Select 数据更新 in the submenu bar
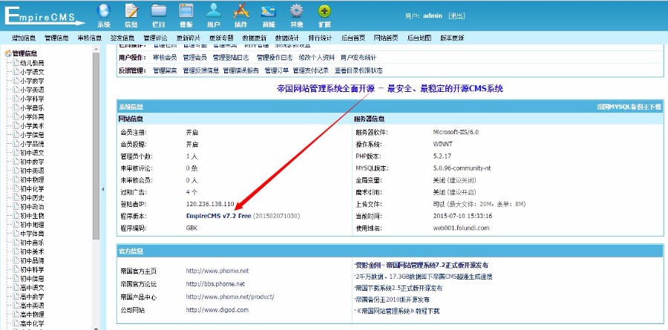Viewport: 668px width, 330px height. (255, 38)
